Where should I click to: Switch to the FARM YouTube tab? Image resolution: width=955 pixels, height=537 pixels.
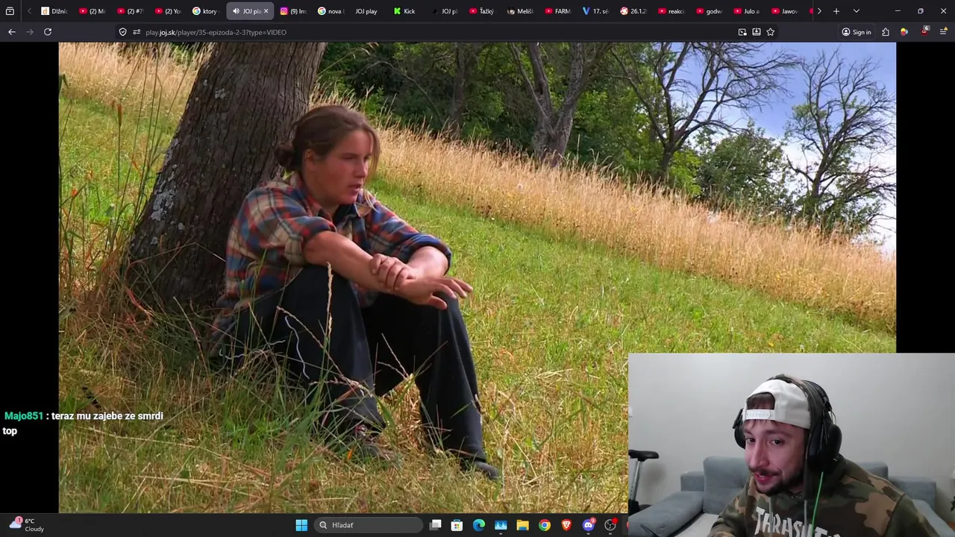[x=558, y=11]
